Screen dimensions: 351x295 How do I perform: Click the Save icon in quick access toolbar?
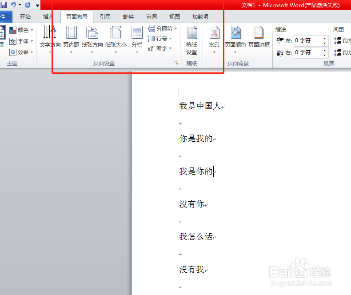[x=4, y=4]
